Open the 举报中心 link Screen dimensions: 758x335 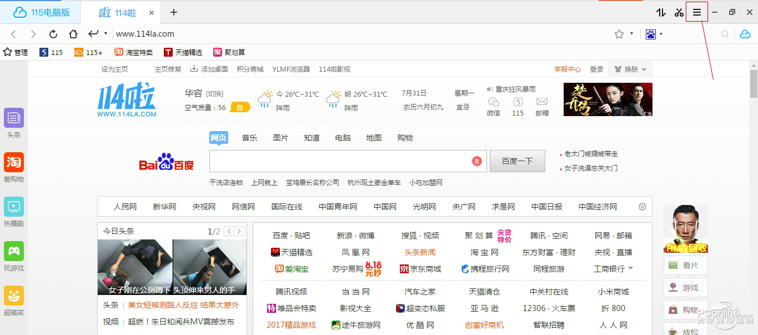568,69
